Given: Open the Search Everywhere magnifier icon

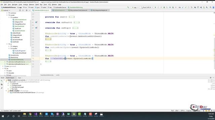Looking at the screenshot, I should tap(211, 7).
